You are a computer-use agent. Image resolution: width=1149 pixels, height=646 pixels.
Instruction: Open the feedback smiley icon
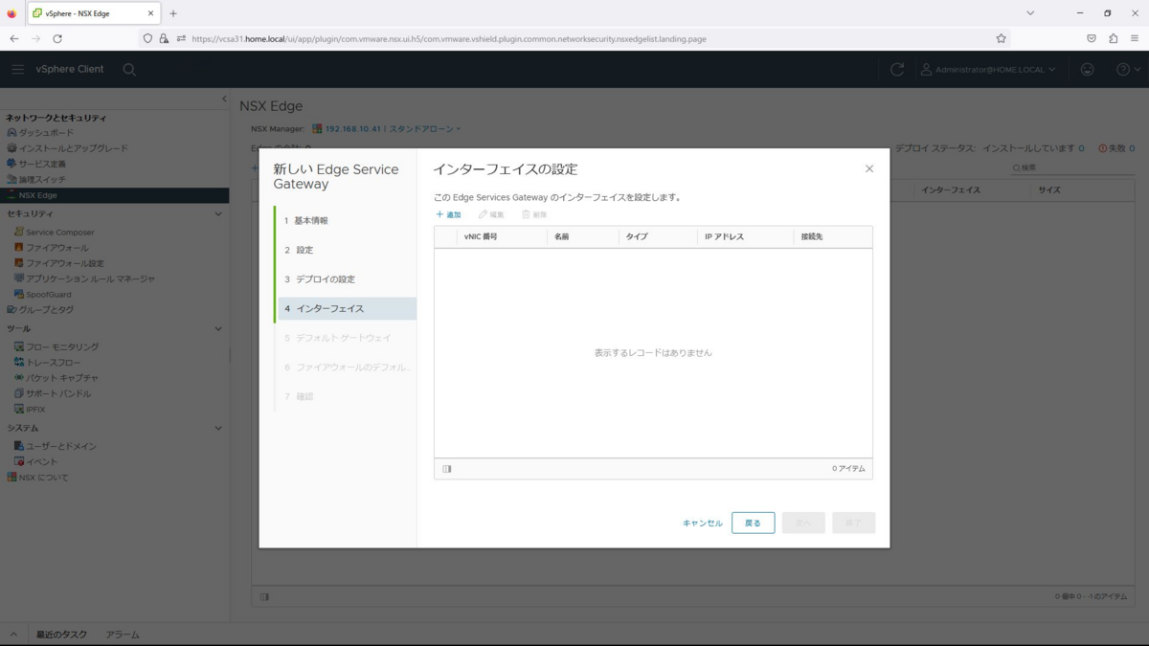click(x=1088, y=69)
